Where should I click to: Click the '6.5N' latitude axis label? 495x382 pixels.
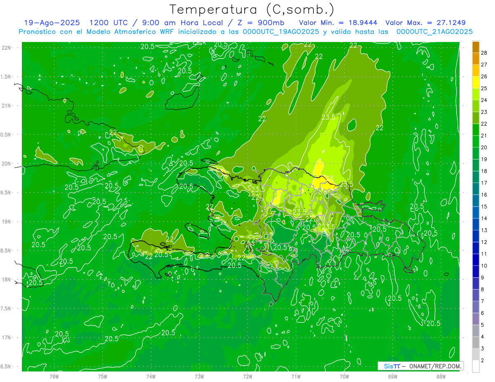6,367
